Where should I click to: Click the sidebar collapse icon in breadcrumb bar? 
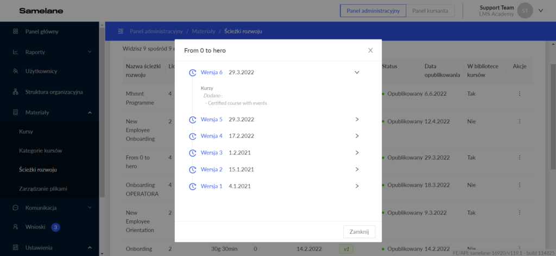coord(121,31)
